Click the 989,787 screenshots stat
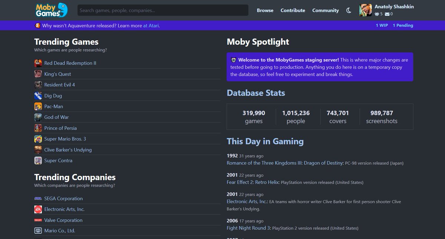This screenshot has width=445, height=239. tap(382, 117)
